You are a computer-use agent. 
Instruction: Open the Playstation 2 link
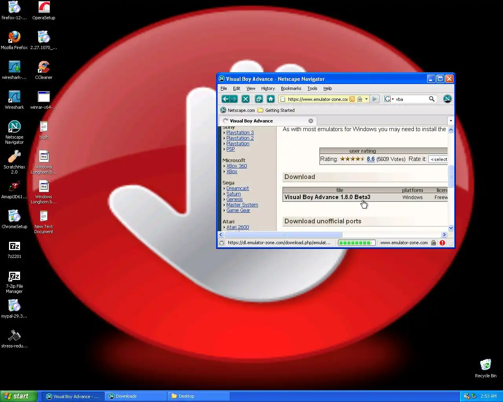click(240, 138)
